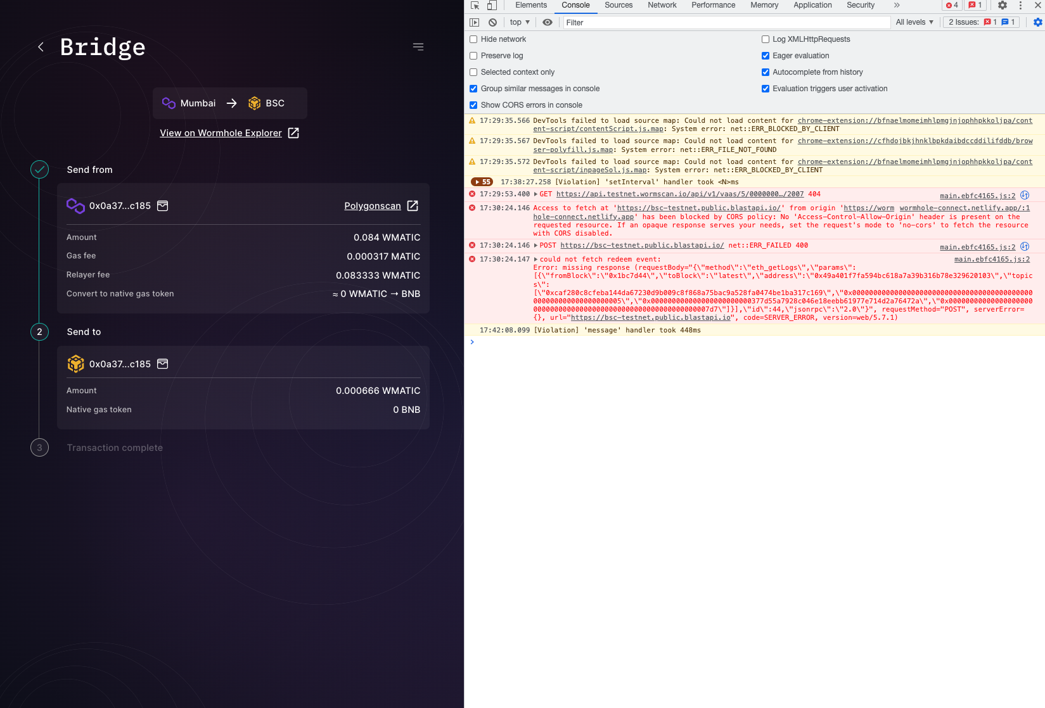Expand the could not fetch redeem error

[535, 259]
